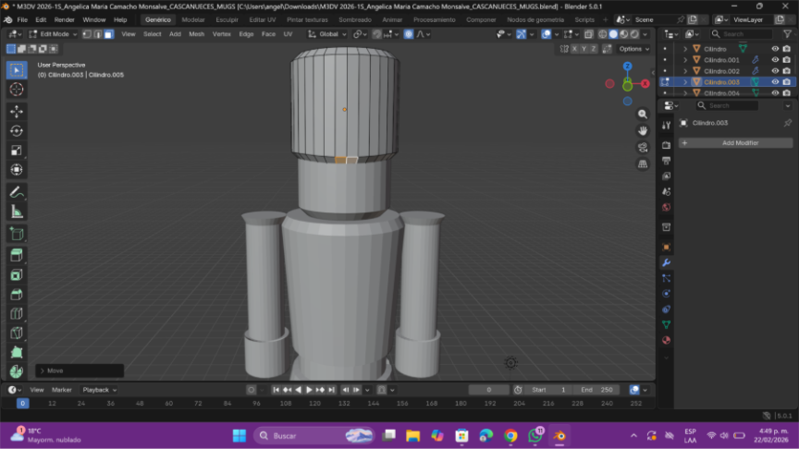Open the Global orientation dropdown
Image resolution: width=799 pixels, height=449 pixels.
click(x=327, y=34)
